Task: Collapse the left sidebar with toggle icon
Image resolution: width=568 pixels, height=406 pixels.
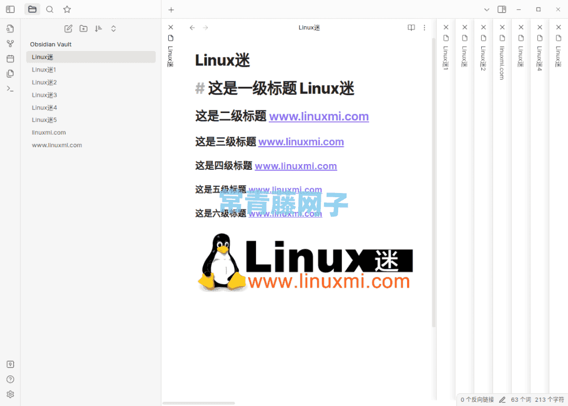Action: (10, 9)
